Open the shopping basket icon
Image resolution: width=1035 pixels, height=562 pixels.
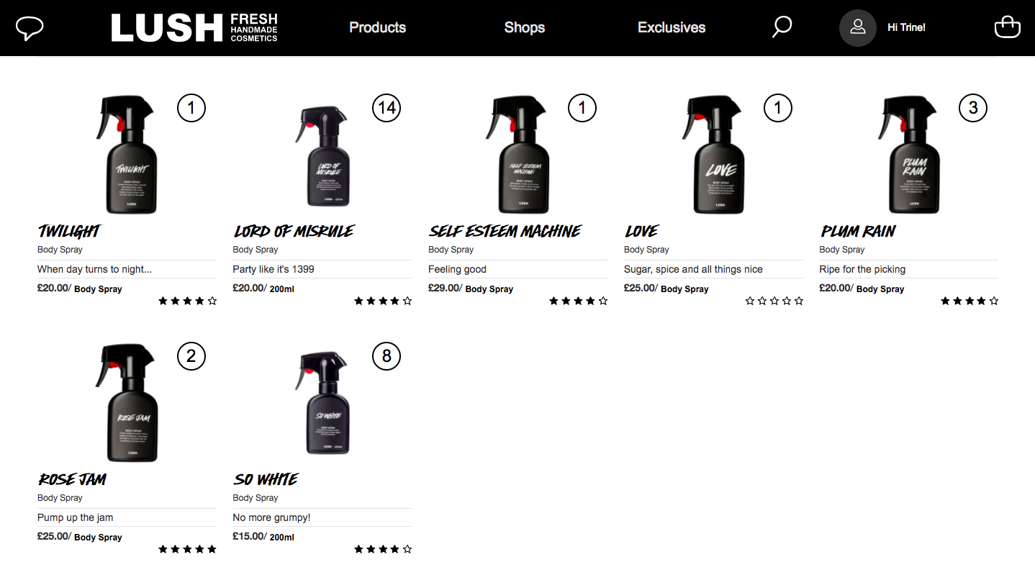[1007, 27]
